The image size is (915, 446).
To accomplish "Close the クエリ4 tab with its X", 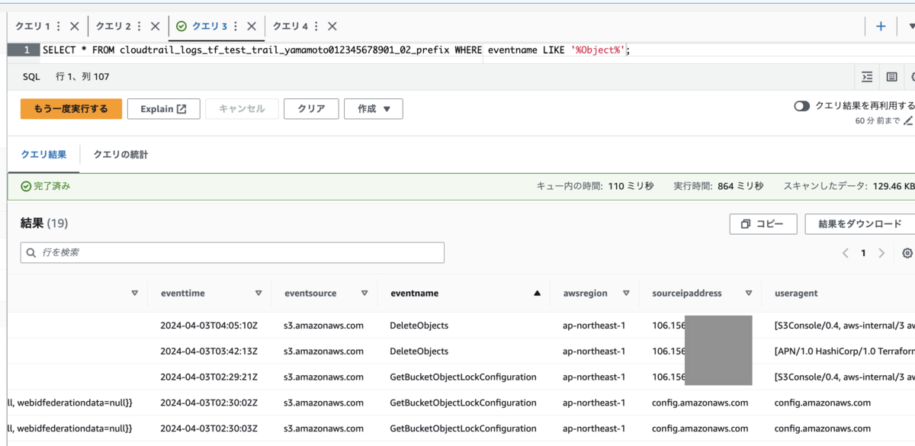I will [x=332, y=26].
